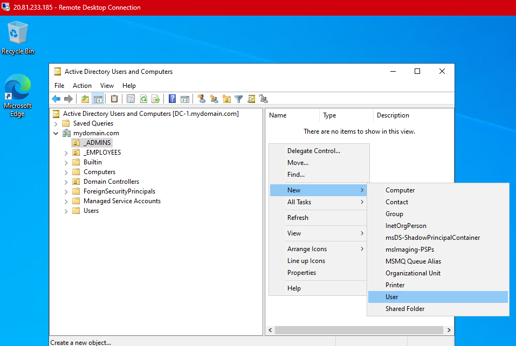Image resolution: width=516 pixels, height=346 pixels.
Task: Go up one level with folder icon
Action: 85,99
